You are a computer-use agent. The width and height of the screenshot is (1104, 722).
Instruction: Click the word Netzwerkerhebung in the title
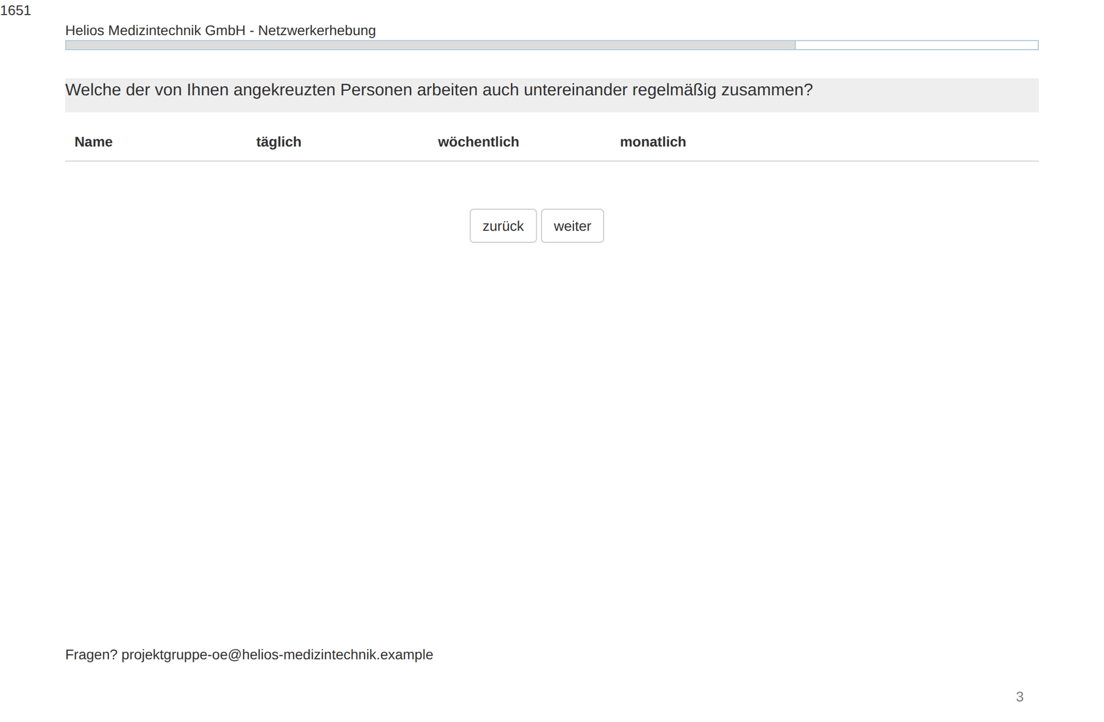[316, 30]
